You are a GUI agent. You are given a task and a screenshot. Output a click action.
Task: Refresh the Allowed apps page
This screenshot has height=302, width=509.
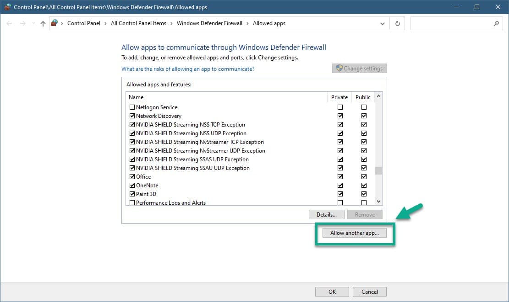pyautogui.click(x=397, y=23)
